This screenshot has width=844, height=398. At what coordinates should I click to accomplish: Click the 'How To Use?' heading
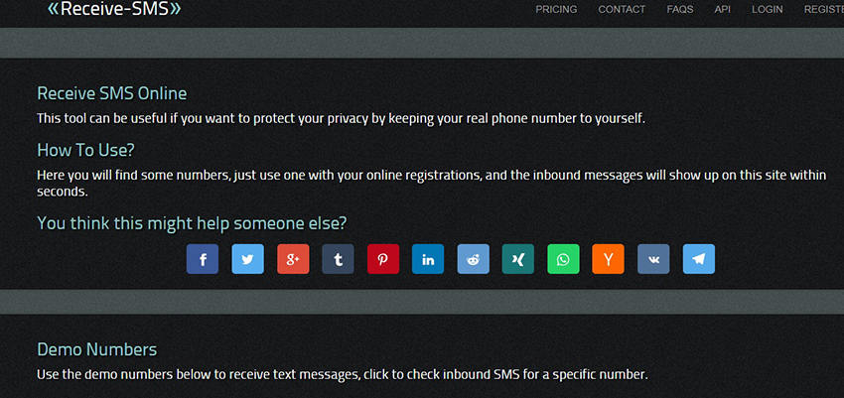85,150
